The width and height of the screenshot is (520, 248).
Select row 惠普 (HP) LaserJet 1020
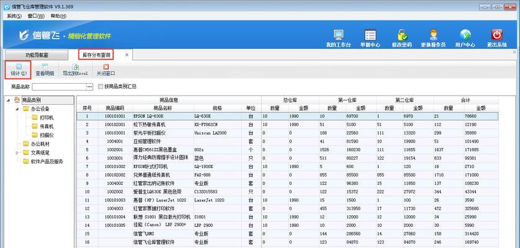287,200
